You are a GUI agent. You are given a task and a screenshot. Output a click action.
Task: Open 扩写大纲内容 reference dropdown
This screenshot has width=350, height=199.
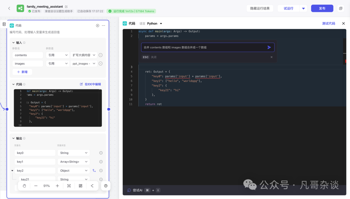pyautogui.click(x=84, y=55)
